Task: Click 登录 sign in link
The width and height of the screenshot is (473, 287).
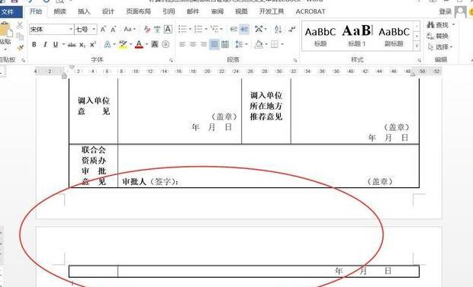Action: [445, 11]
